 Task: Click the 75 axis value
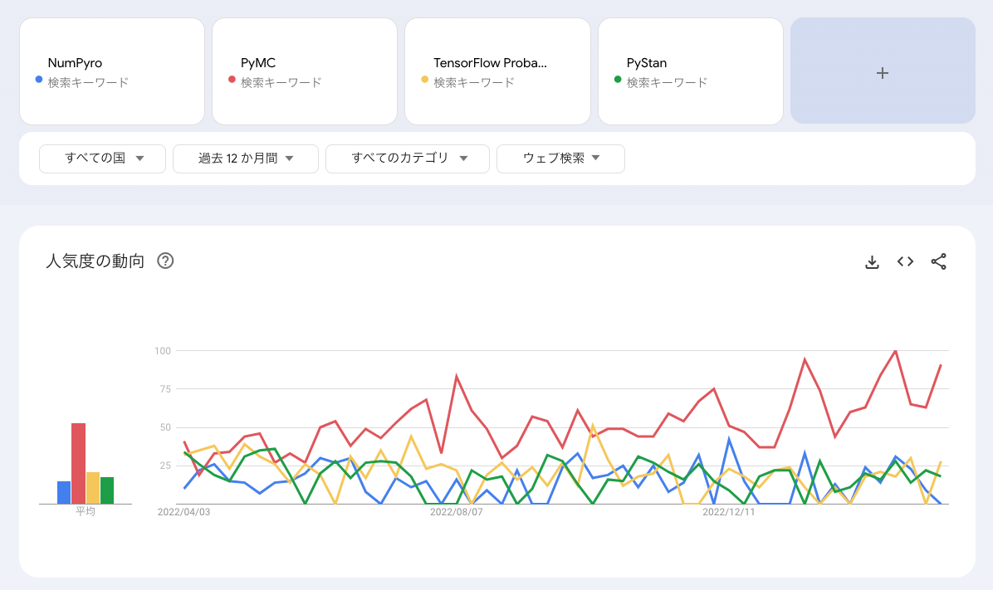point(165,389)
